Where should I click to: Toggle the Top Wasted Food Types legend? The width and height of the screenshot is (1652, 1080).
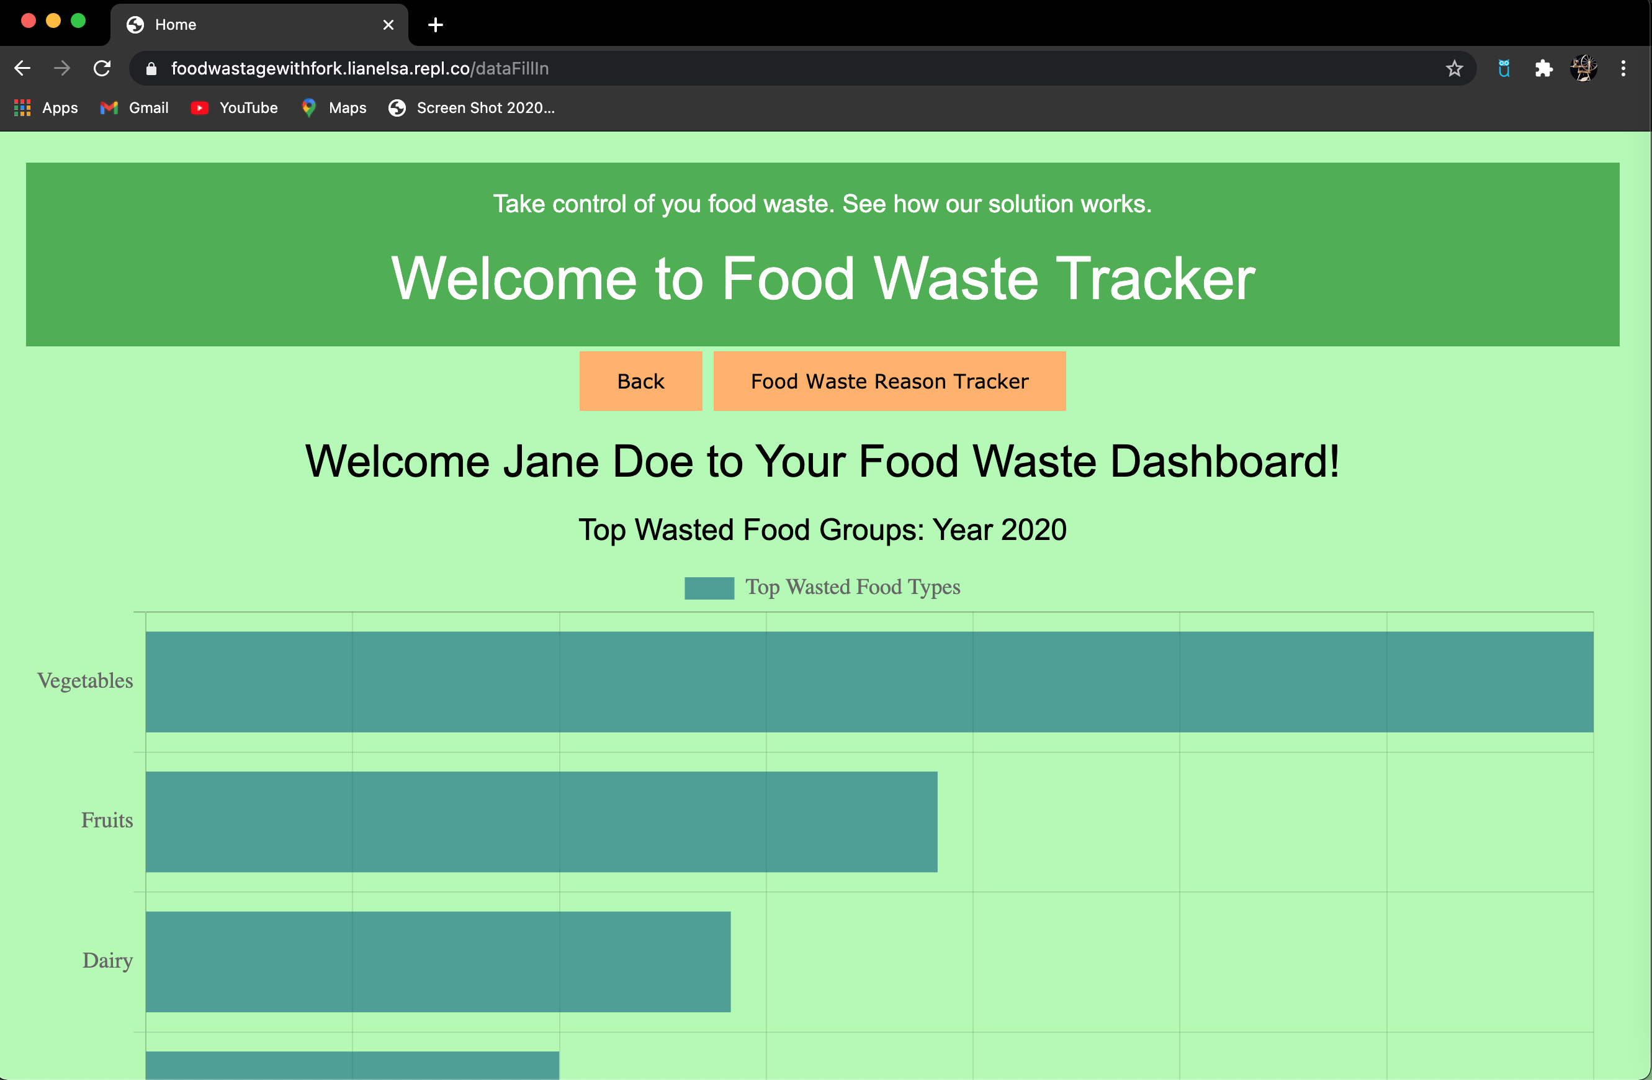(x=822, y=587)
